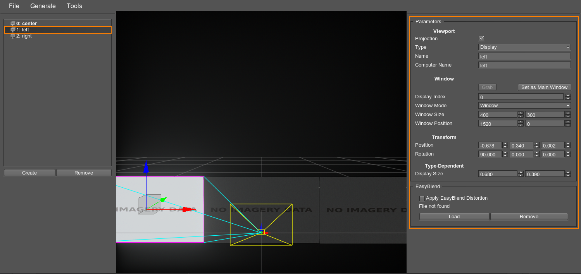Click the Window Size height field 300

[x=545, y=115]
